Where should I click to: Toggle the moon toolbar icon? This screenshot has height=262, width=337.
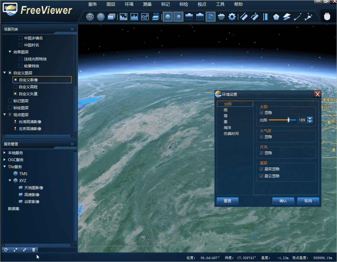178,17
